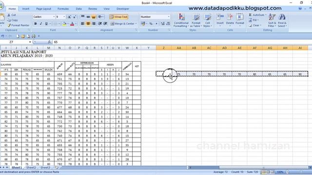Image resolution: width=312 pixels, height=175 pixels.
Task: Copy the selection with the Copy button
Action: (12, 20)
